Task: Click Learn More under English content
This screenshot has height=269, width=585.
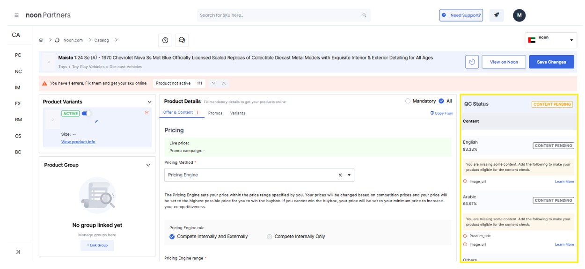Action: point(564,182)
